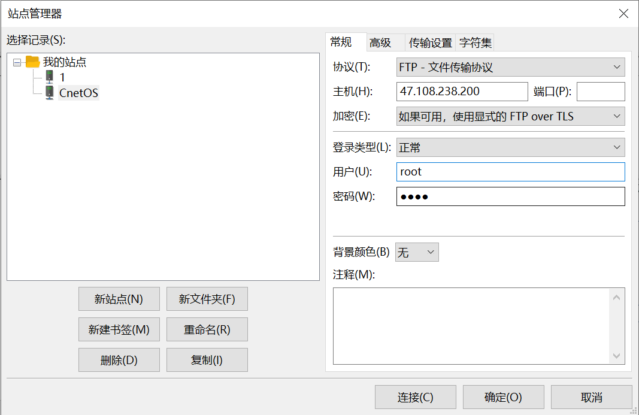Screen dimensions: 639x415
Task: Select the CnetOS site entry
Action: click(x=78, y=93)
